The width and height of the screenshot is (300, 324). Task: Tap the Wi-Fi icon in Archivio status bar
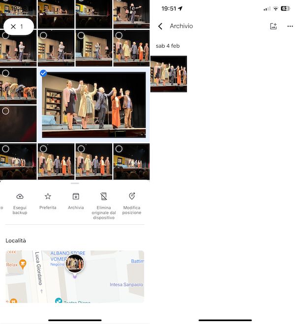275,8
